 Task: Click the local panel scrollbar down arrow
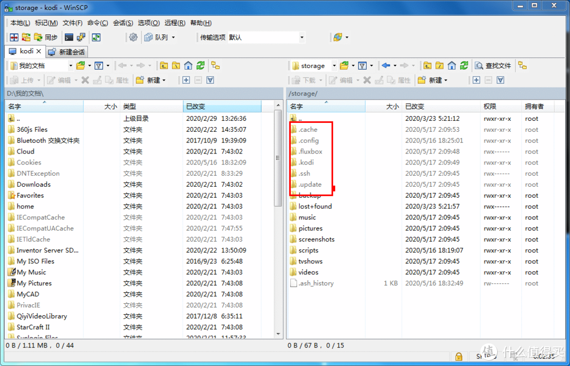tap(279, 334)
